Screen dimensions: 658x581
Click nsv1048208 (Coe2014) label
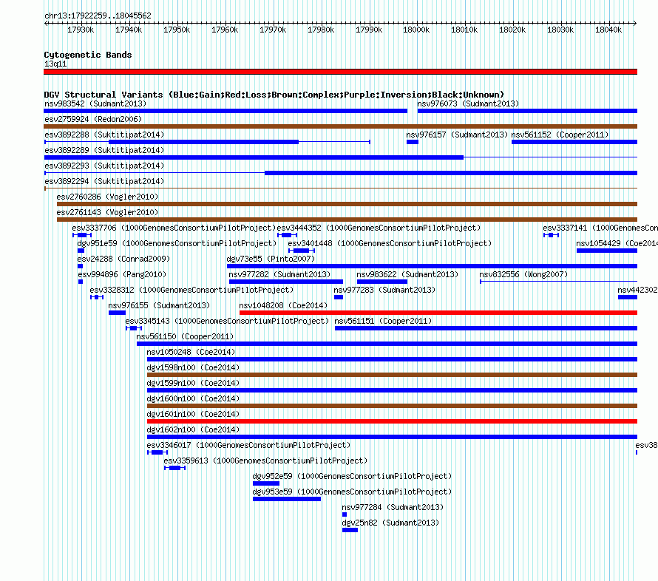(283, 305)
